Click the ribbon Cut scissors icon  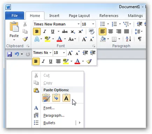click(25, 24)
